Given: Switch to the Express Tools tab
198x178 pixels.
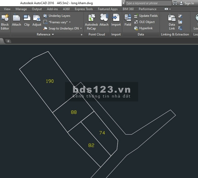Looking at the screenshot, I should click(84, 9).
